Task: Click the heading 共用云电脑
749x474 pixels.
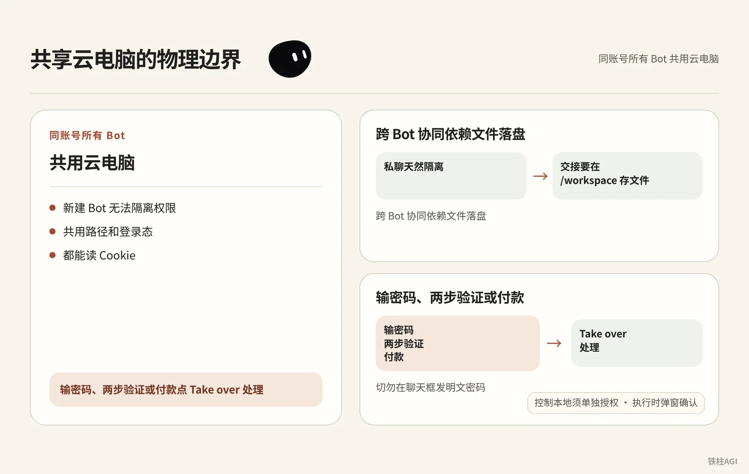Action: point(92,163)
